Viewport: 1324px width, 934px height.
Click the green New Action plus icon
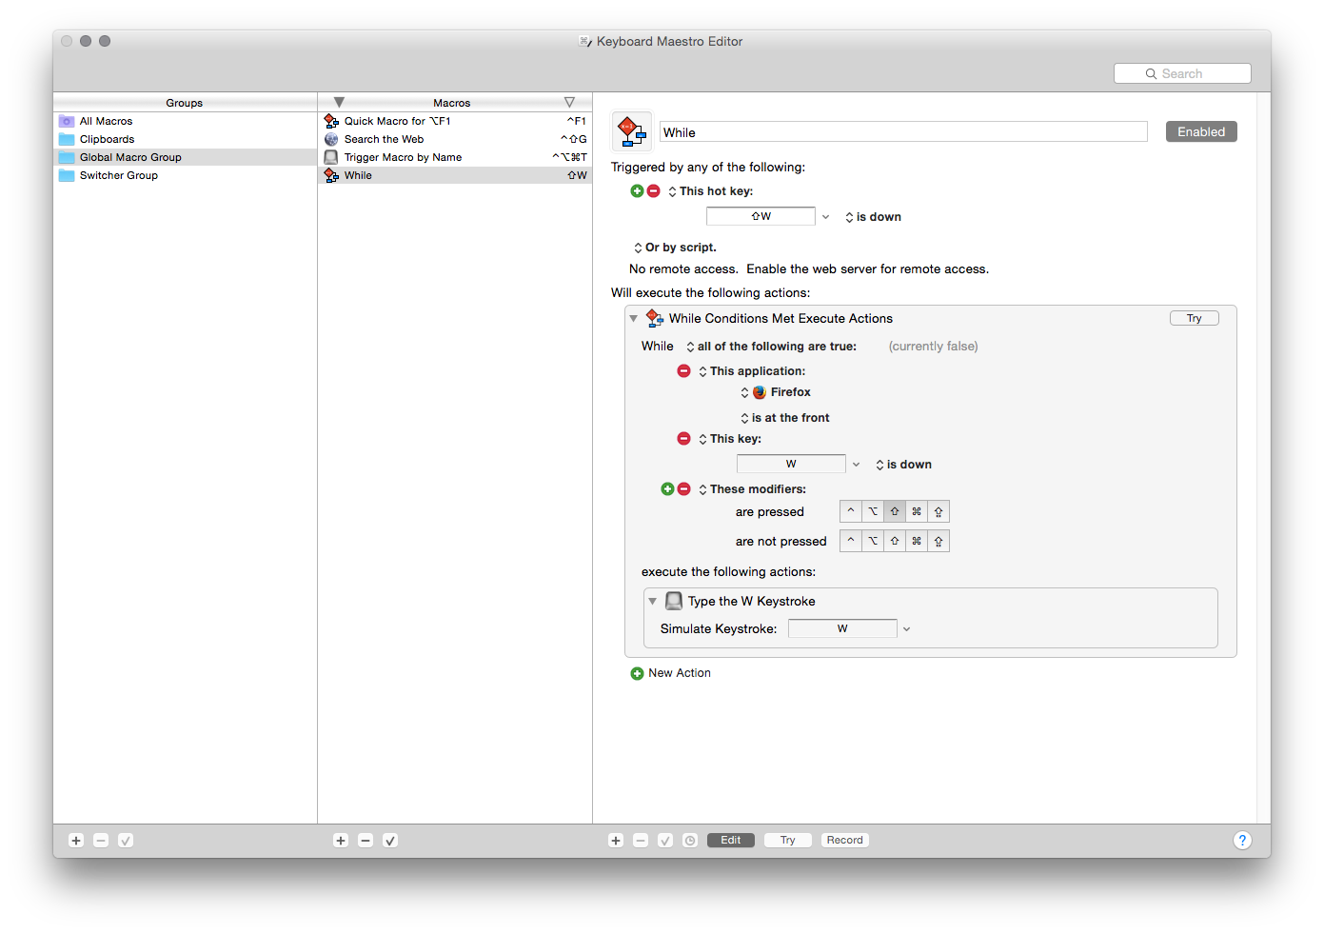637,674
